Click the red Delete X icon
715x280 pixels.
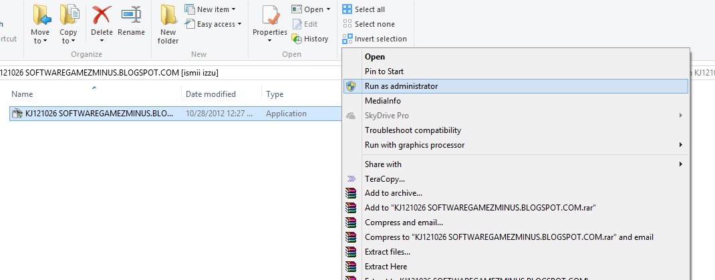(102, 15)
